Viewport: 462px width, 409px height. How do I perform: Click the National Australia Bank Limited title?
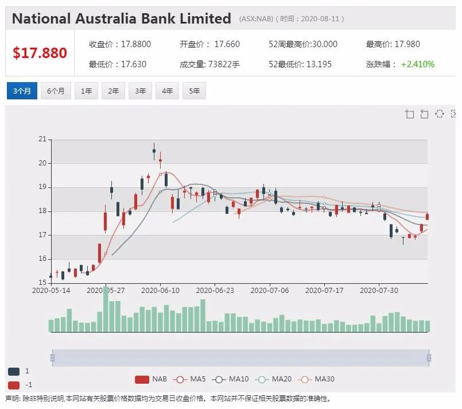[122, 18]
